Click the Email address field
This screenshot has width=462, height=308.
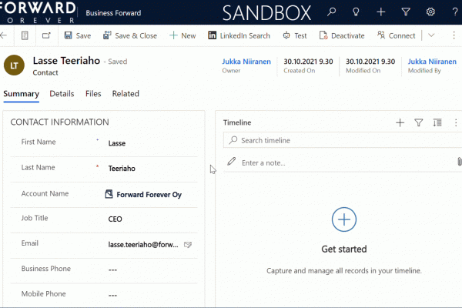coord(143,245)
